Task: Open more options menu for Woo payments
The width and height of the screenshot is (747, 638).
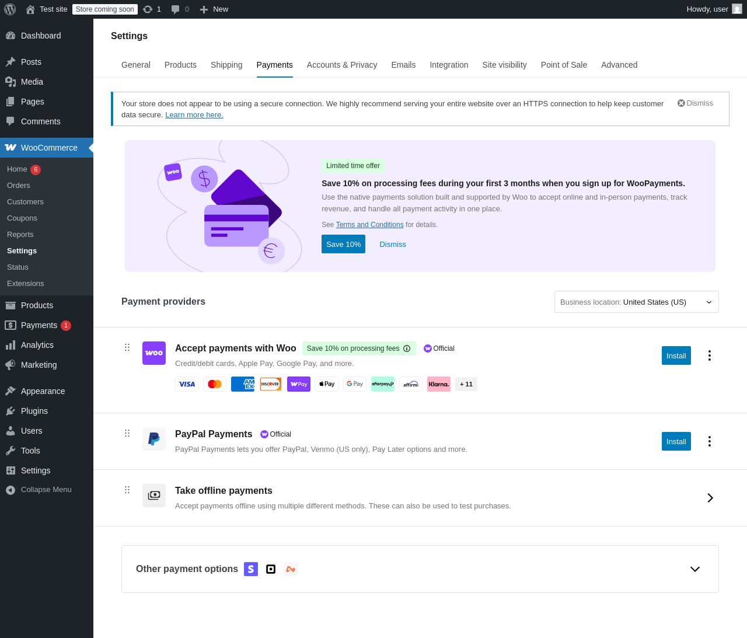Action: pyautogui.click(x=710, y=355)
